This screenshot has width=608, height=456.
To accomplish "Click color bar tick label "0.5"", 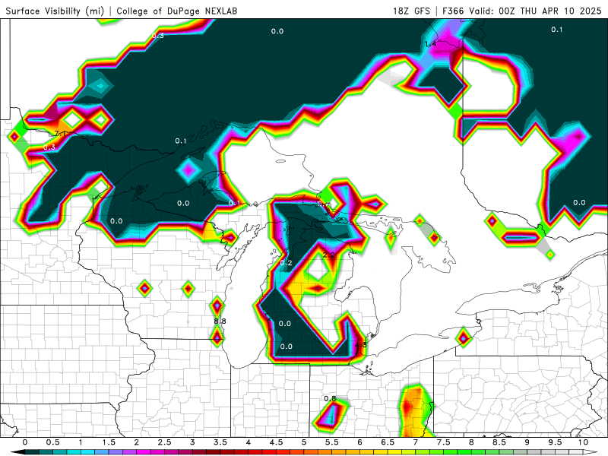I will [52, 442].
